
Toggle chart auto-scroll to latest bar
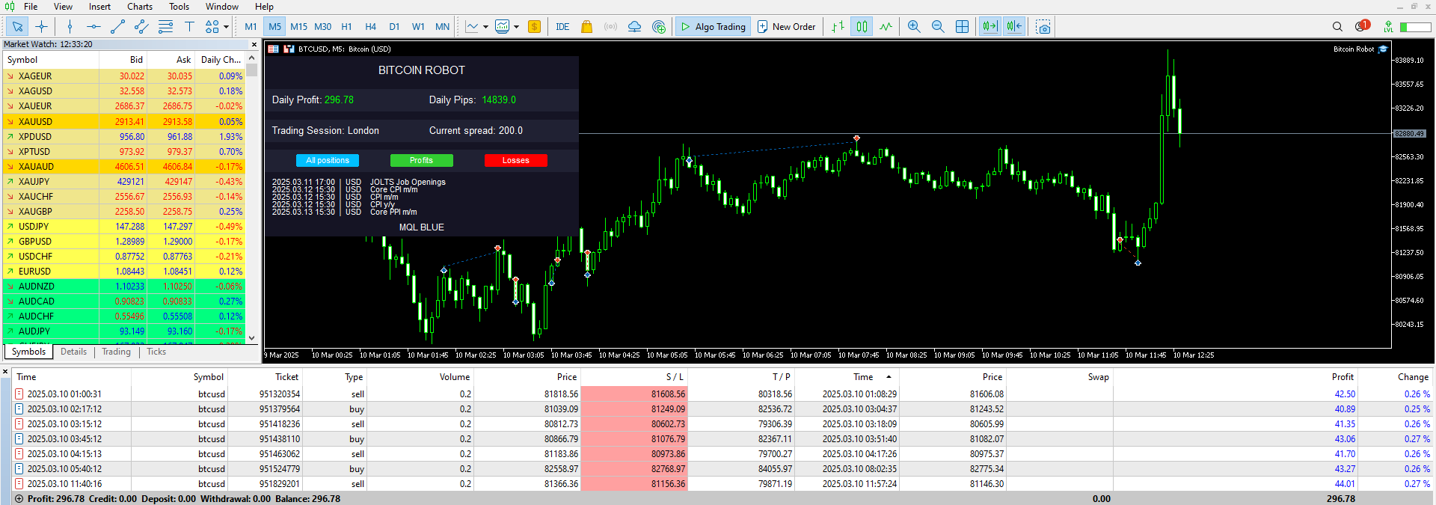pos(989,27)
